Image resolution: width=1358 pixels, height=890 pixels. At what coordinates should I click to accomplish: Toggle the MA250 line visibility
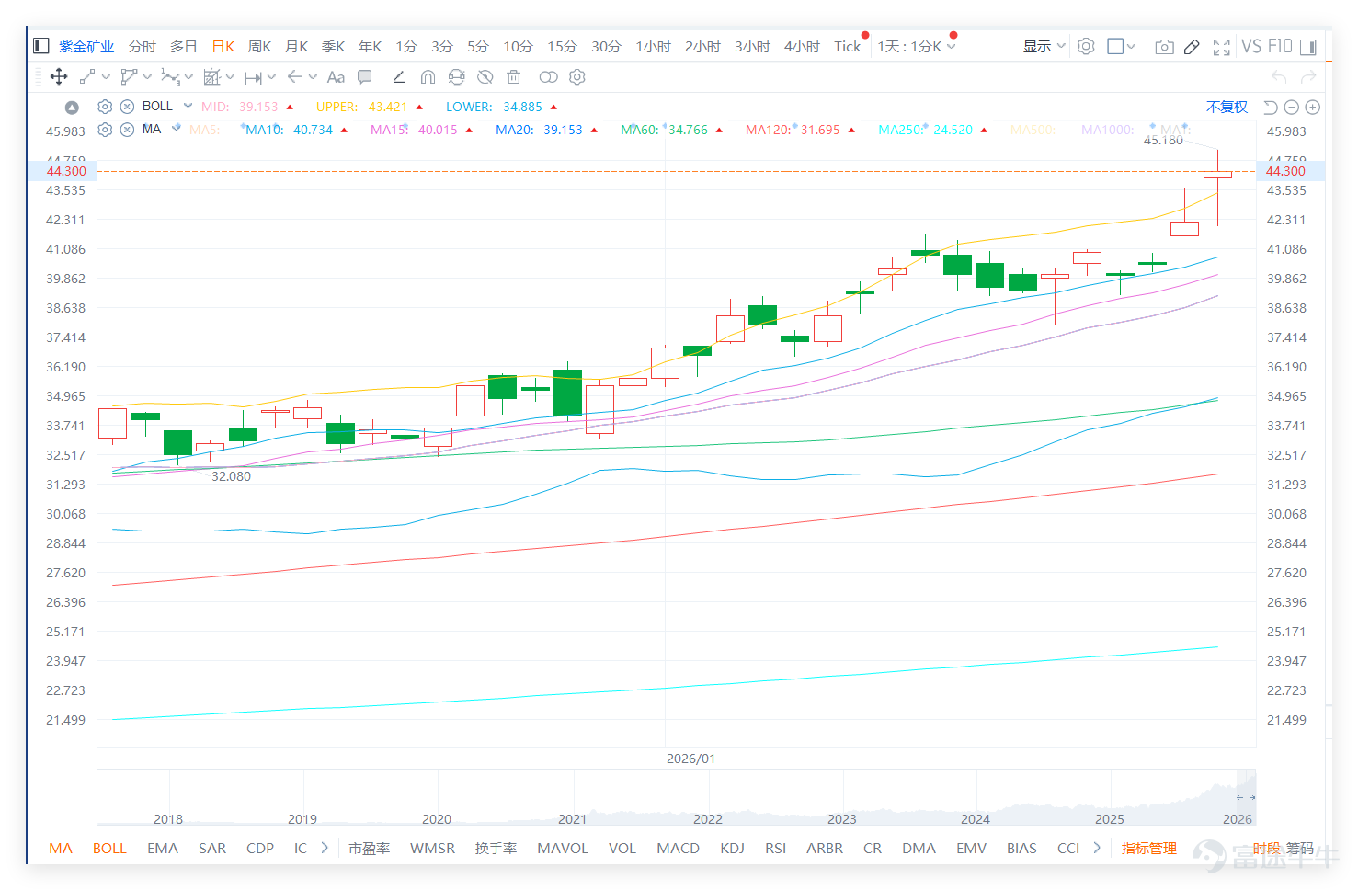pyautogui.click(x=925, y=130)
